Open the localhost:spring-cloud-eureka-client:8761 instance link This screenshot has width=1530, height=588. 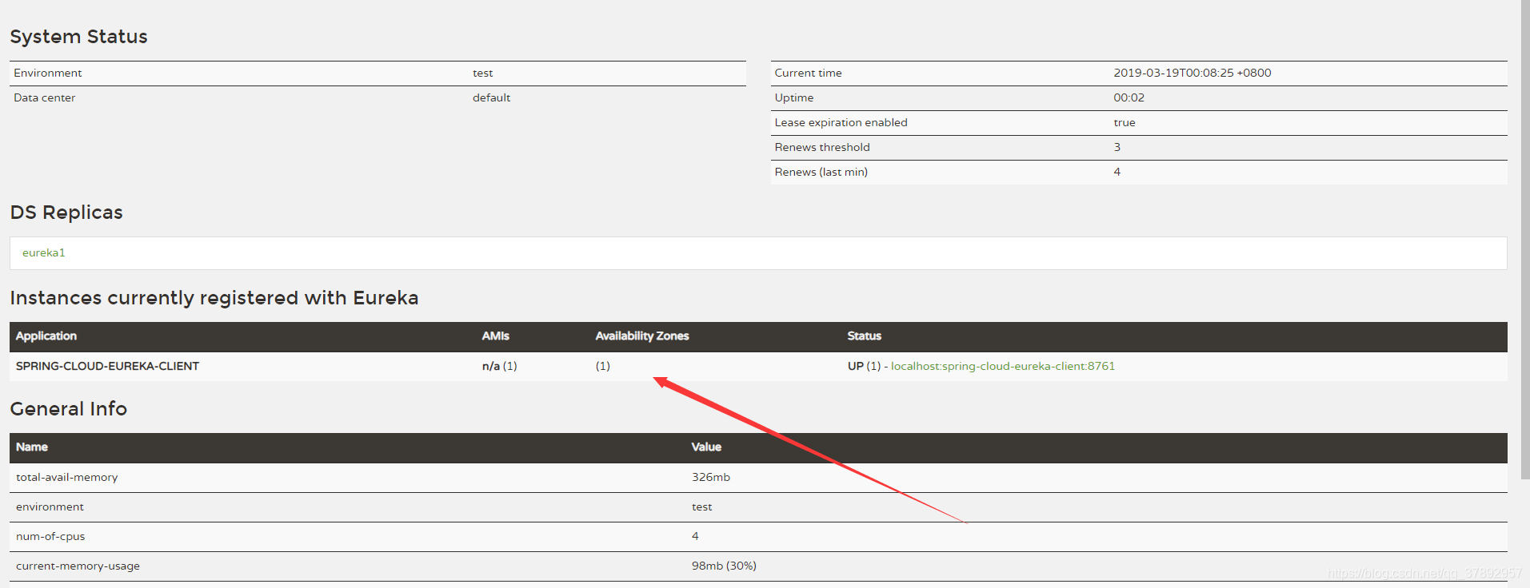[1003, 366]
